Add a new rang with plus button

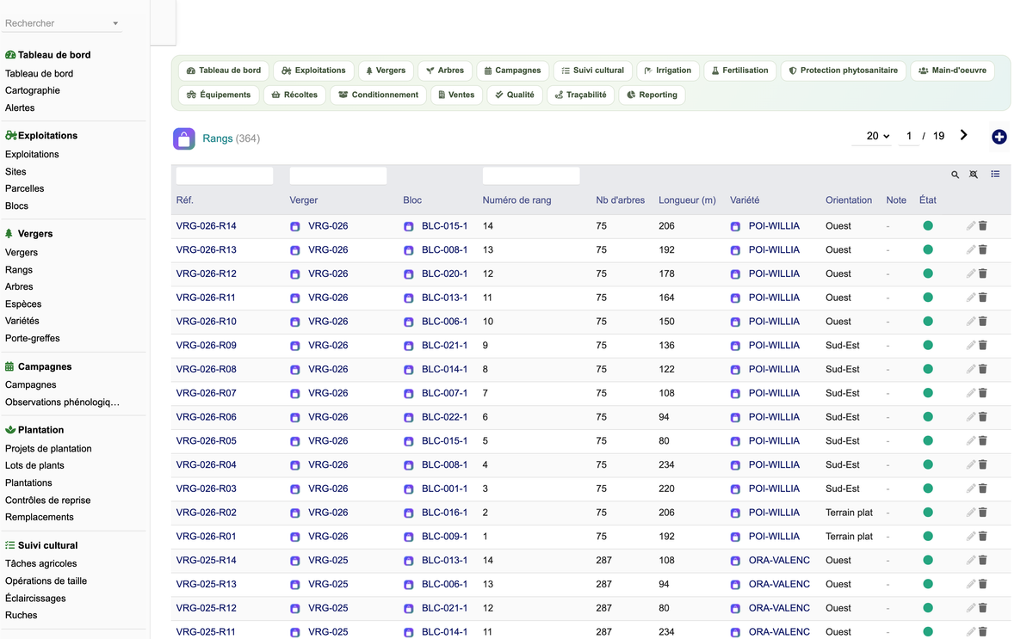(999, 137)
